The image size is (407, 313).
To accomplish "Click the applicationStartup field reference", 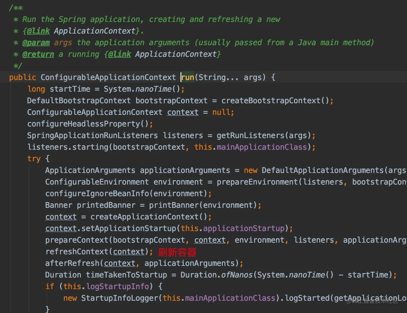I will coord(244,228).
